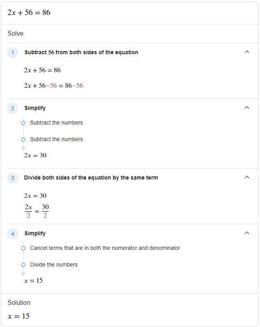This screenshot has height=327, width=260.
Task: Click the 'Divide the numbers' circle marker
Action: coord(23,265)
